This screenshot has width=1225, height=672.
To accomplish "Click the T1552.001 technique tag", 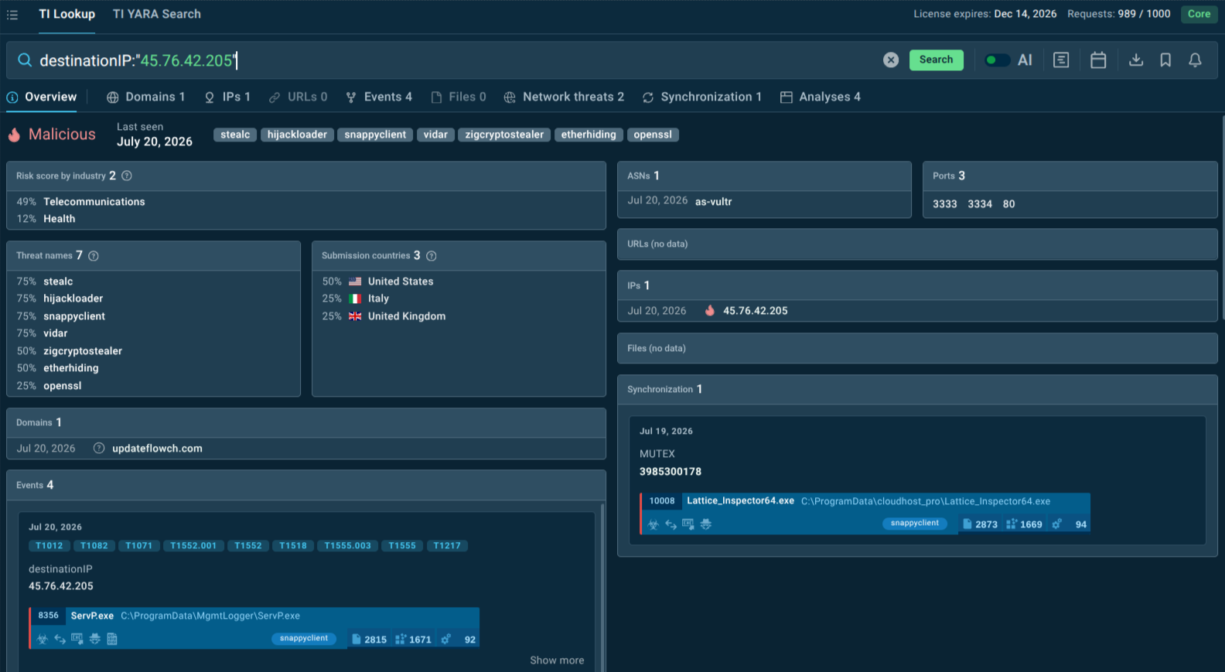I will pos(193,546).
